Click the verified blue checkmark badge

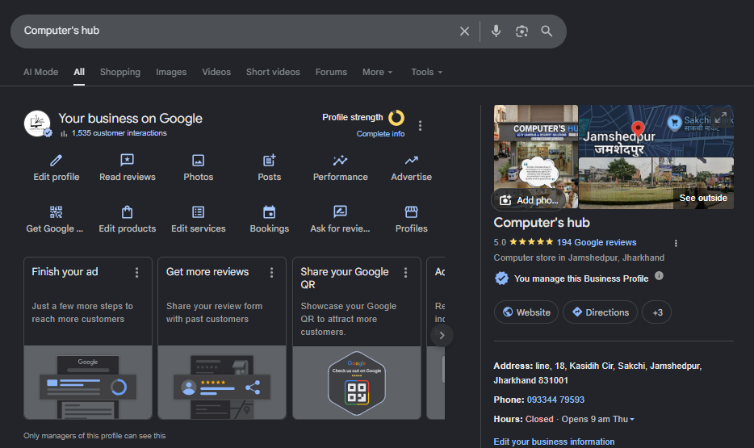(x=501, y=278)
